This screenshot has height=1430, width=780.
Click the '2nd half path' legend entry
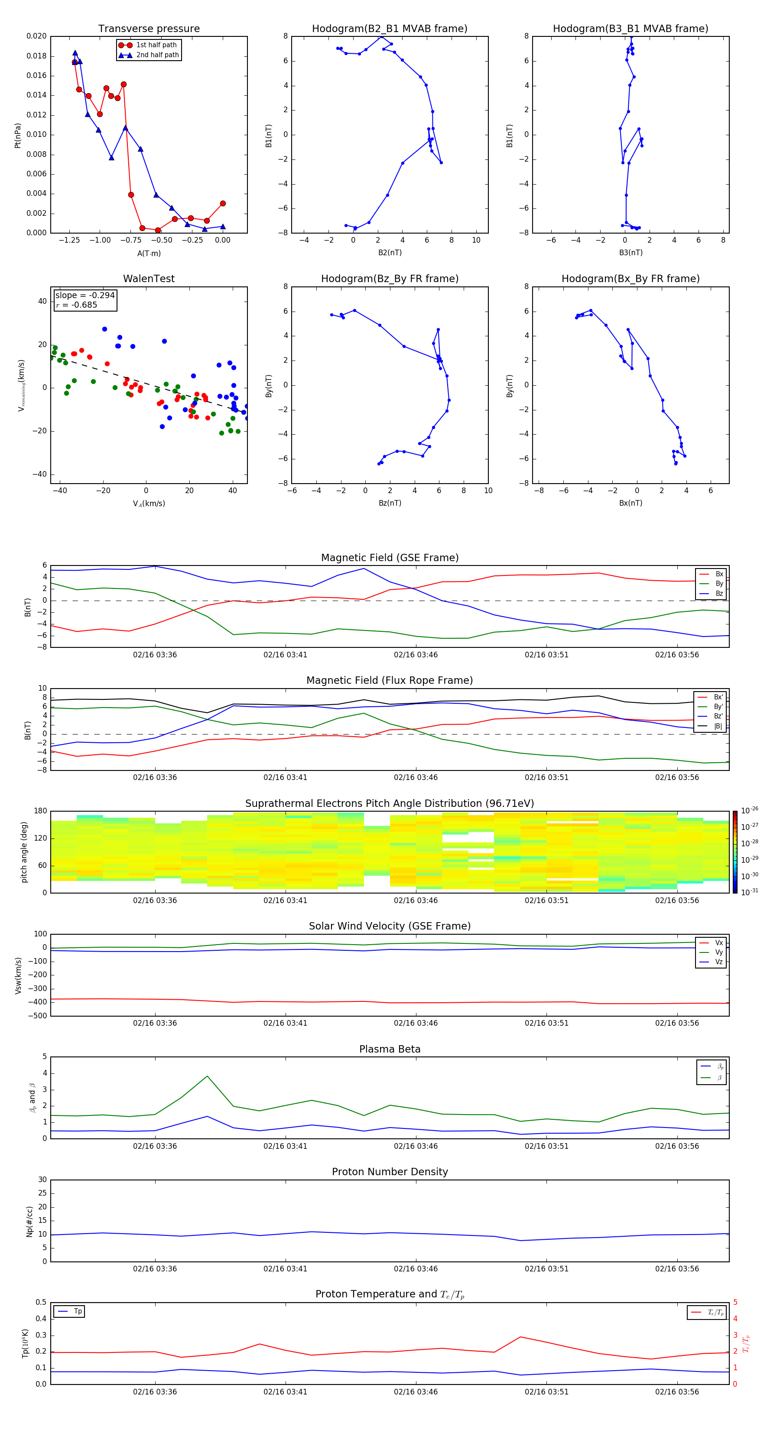tap(149, 55)
